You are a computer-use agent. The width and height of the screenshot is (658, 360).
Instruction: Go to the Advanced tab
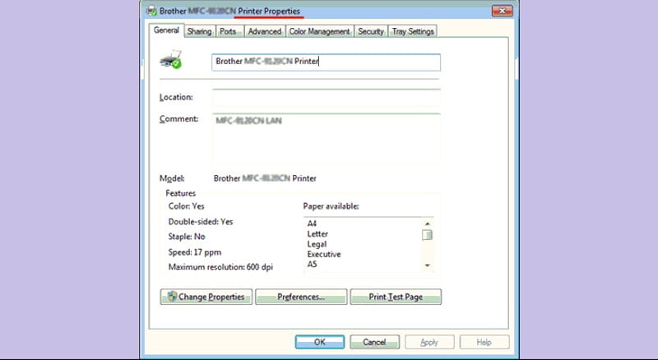(x=264, y=31)
